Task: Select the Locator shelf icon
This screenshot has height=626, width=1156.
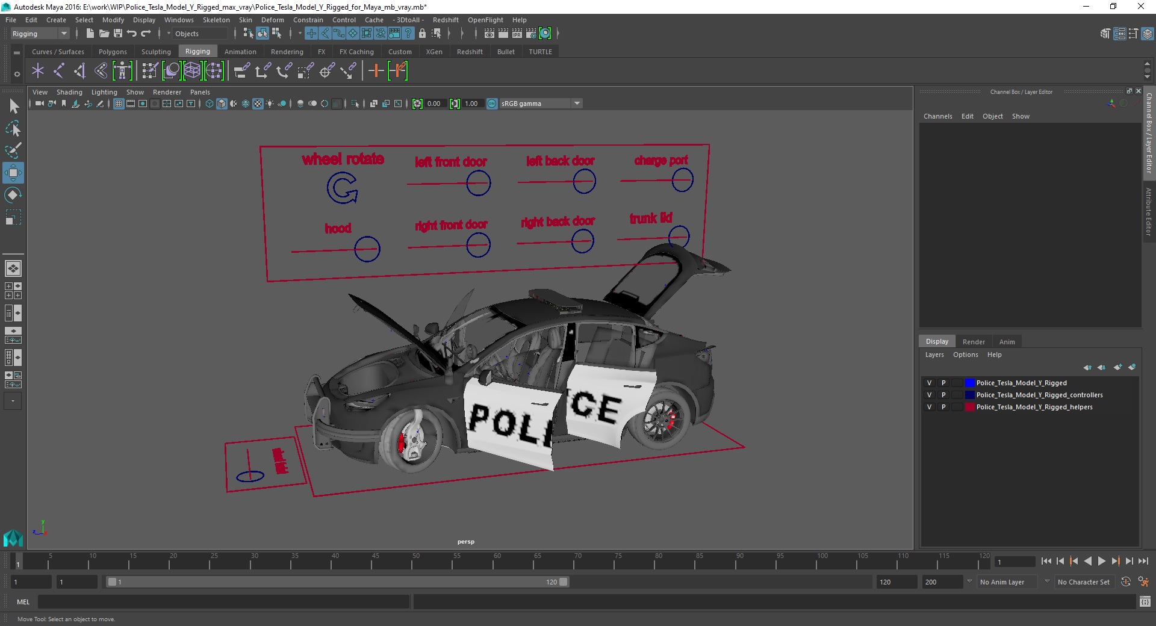Action: tap(38, 71)
